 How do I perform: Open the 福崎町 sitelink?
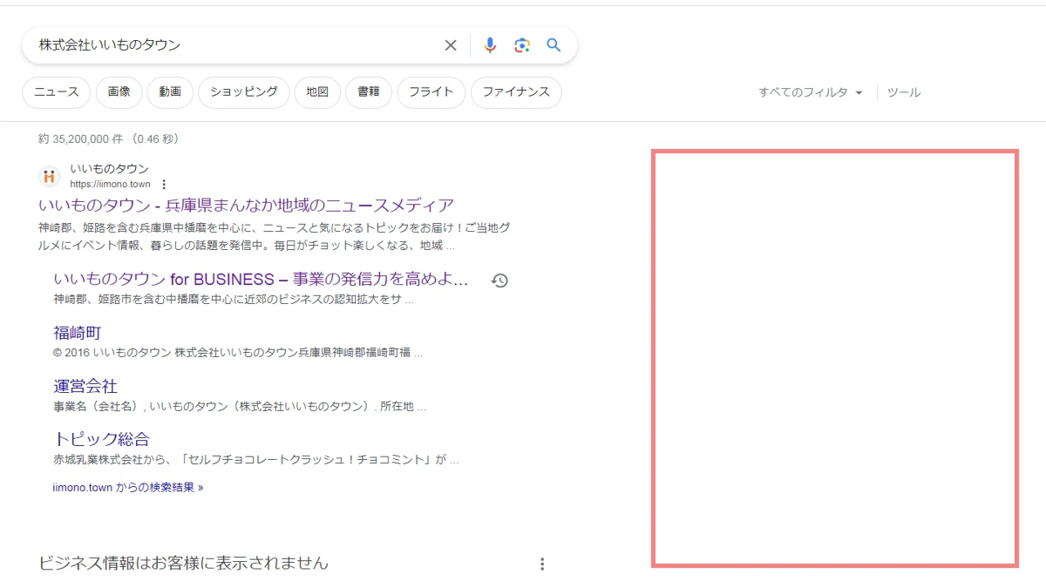(x=78, y=333)
